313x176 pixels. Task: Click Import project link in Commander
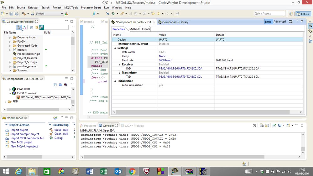point(19,130)
